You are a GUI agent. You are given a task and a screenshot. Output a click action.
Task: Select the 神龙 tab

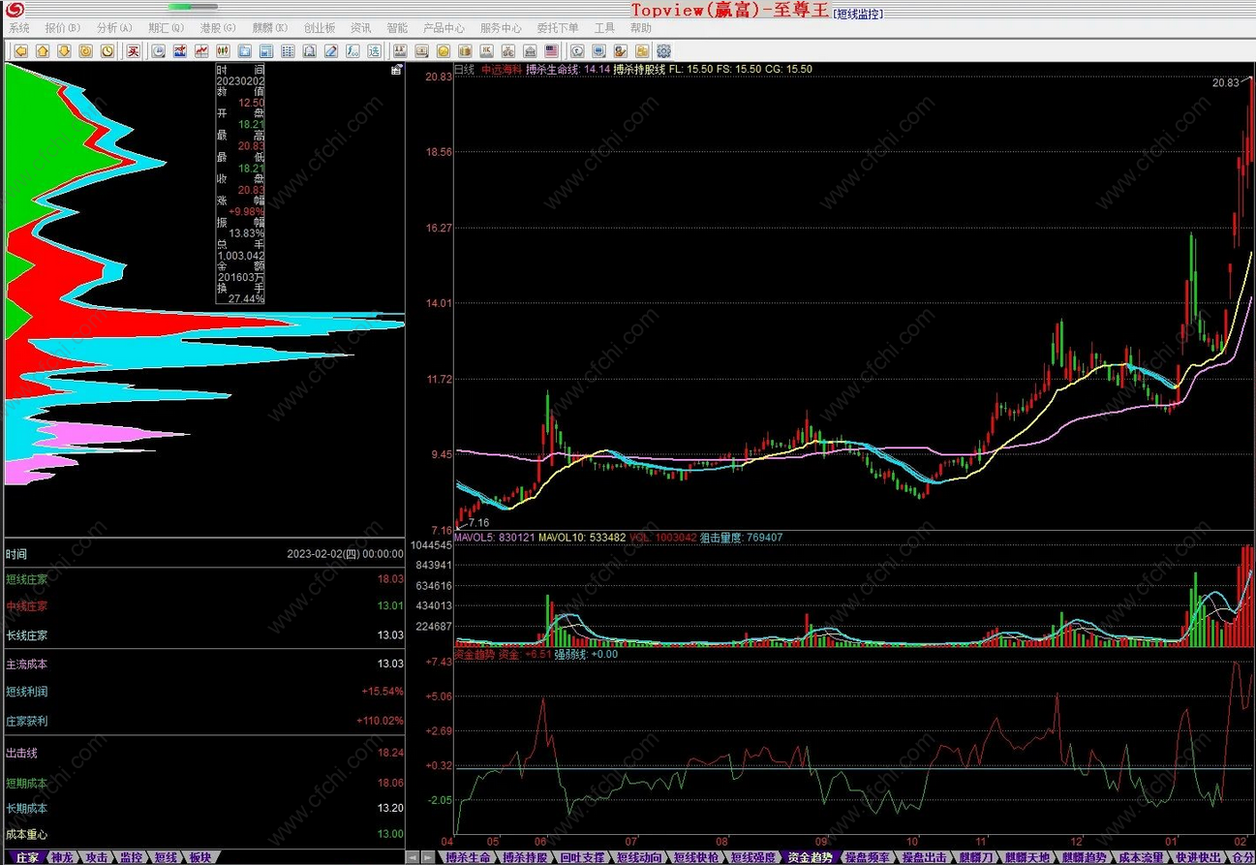(61, 857)
